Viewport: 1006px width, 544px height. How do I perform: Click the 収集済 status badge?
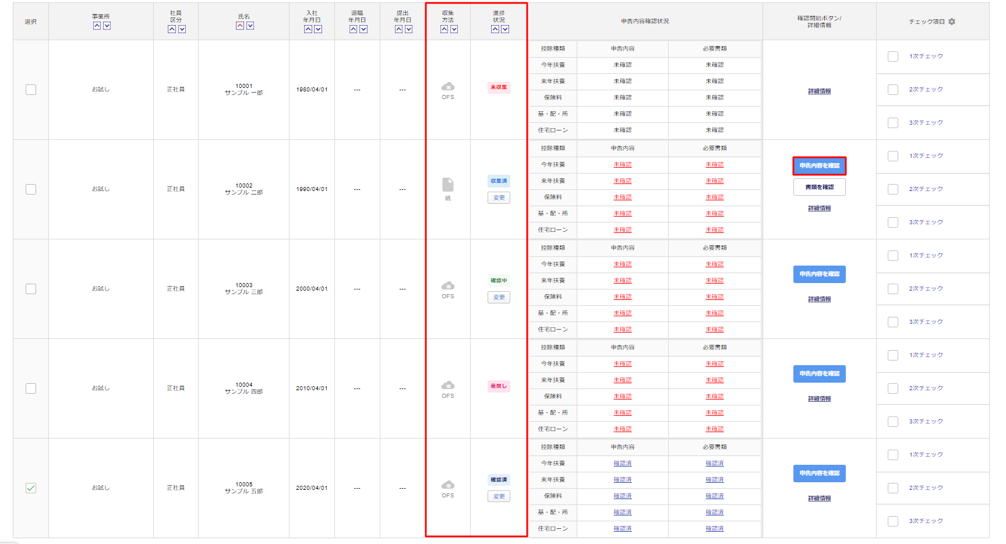click(499, 181)
